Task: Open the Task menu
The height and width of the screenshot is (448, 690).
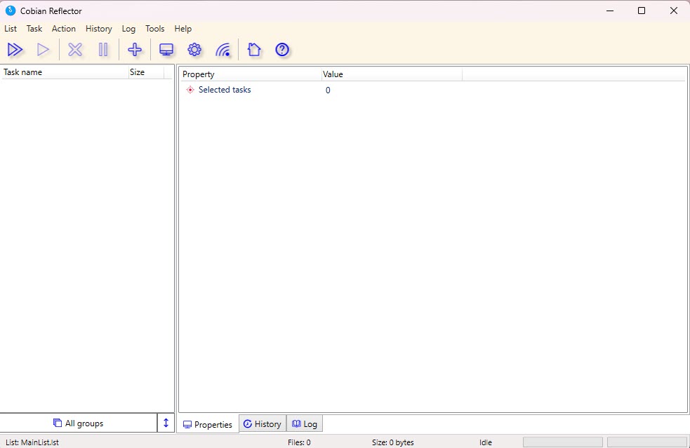Action: click(x=34, y=29)
